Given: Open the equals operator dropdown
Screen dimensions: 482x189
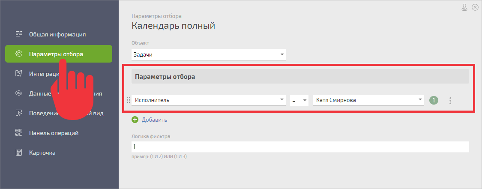Looking at the screenshot, I should [x=299, y=100].
